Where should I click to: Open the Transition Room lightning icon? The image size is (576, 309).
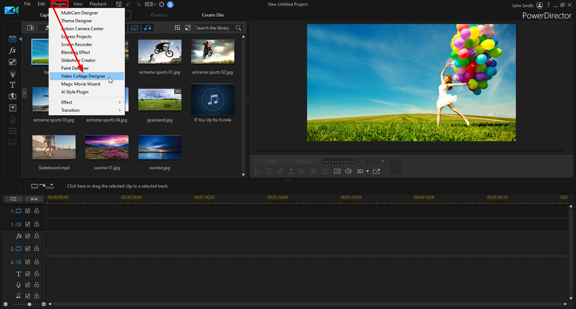tap(13, 96)
